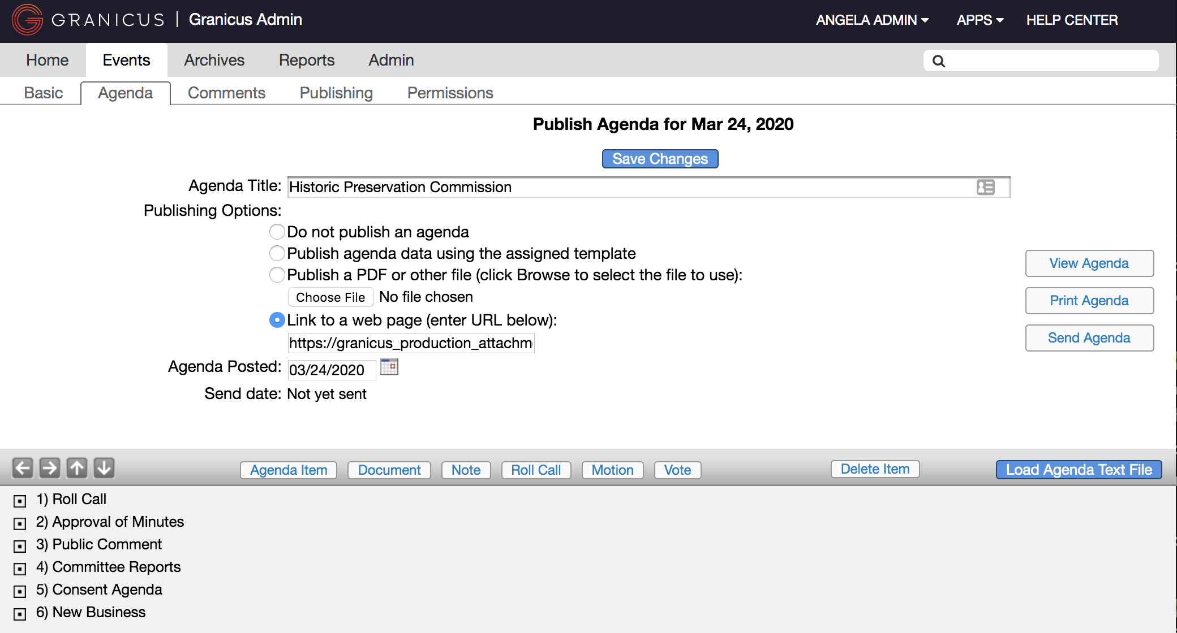This screenshot has width=1177, height=633.
Task: Open the Archives section
Action: [x=214, y=60]
